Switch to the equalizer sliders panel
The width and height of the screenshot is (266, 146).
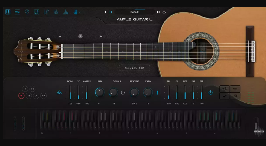click(x=17, y=12)
